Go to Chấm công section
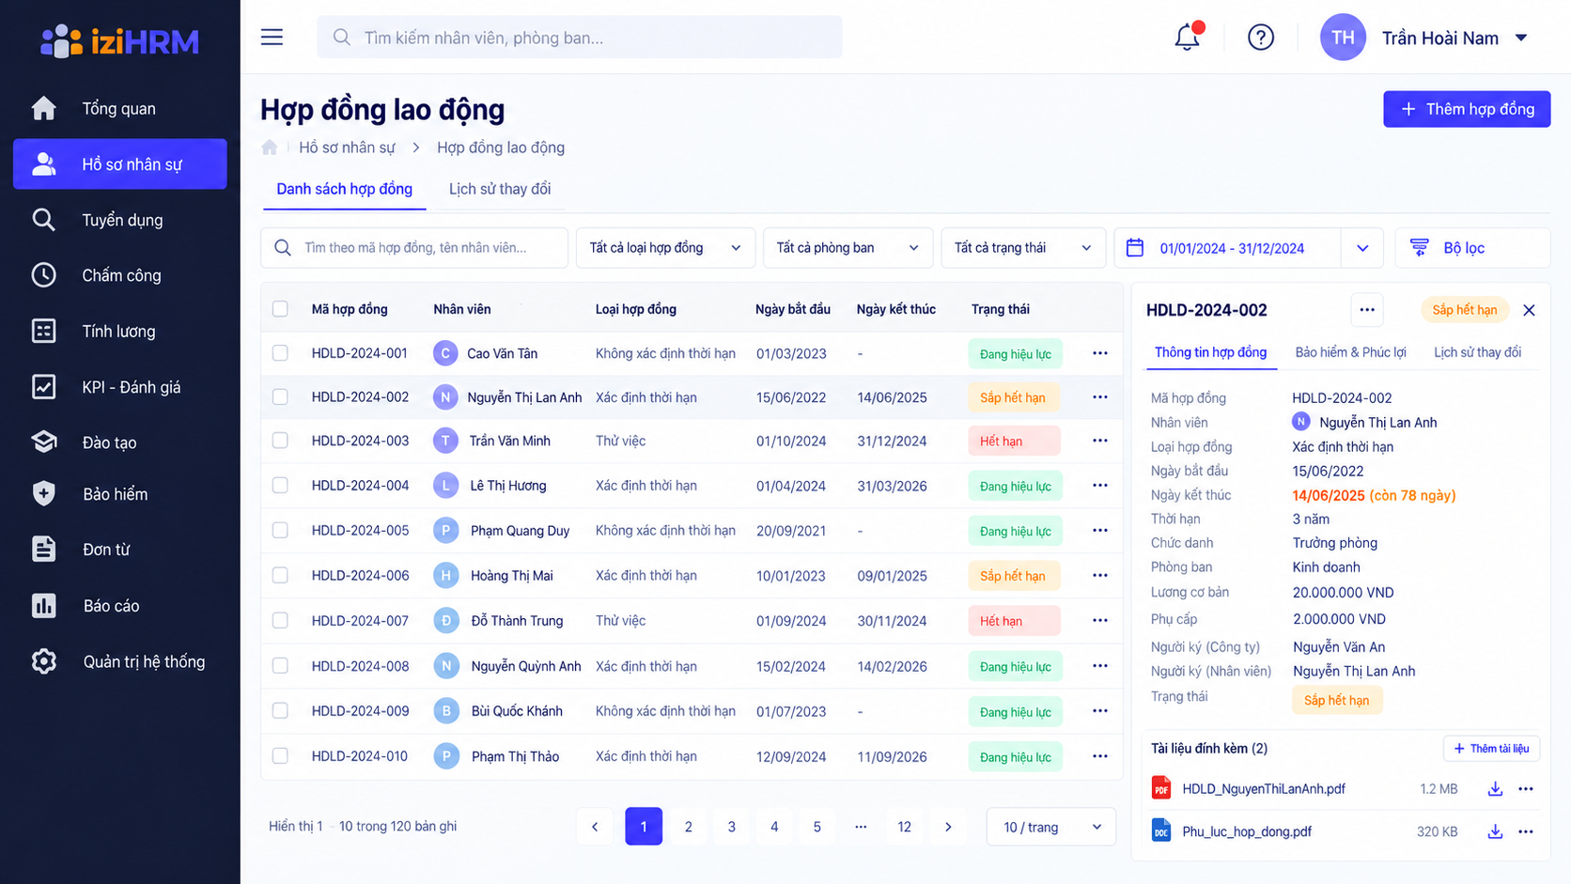This screenshot has width=1571, height=884. (x=120, y=275)
